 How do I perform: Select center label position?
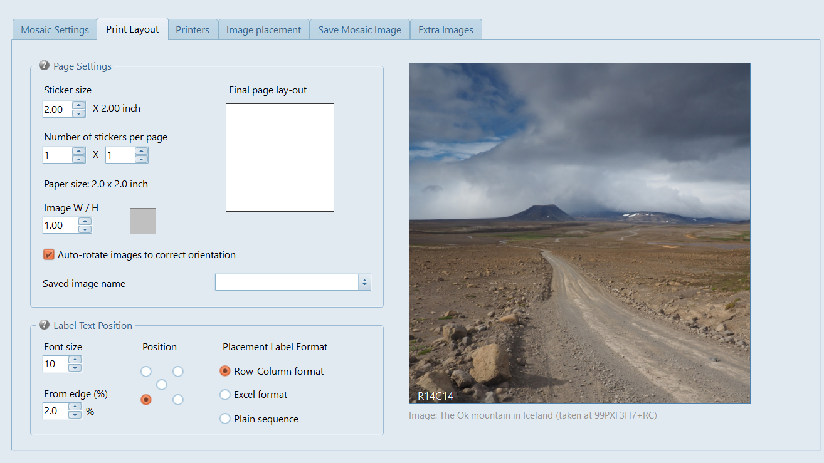click(162, 385)
